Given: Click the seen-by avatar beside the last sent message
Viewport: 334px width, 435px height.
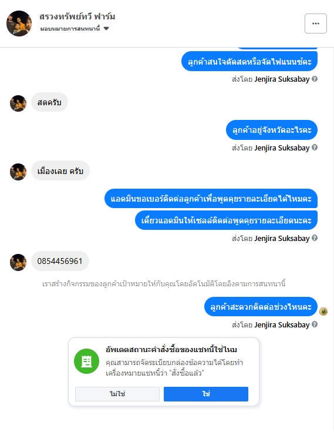Looking at the screenshot, I should [323, 312].
